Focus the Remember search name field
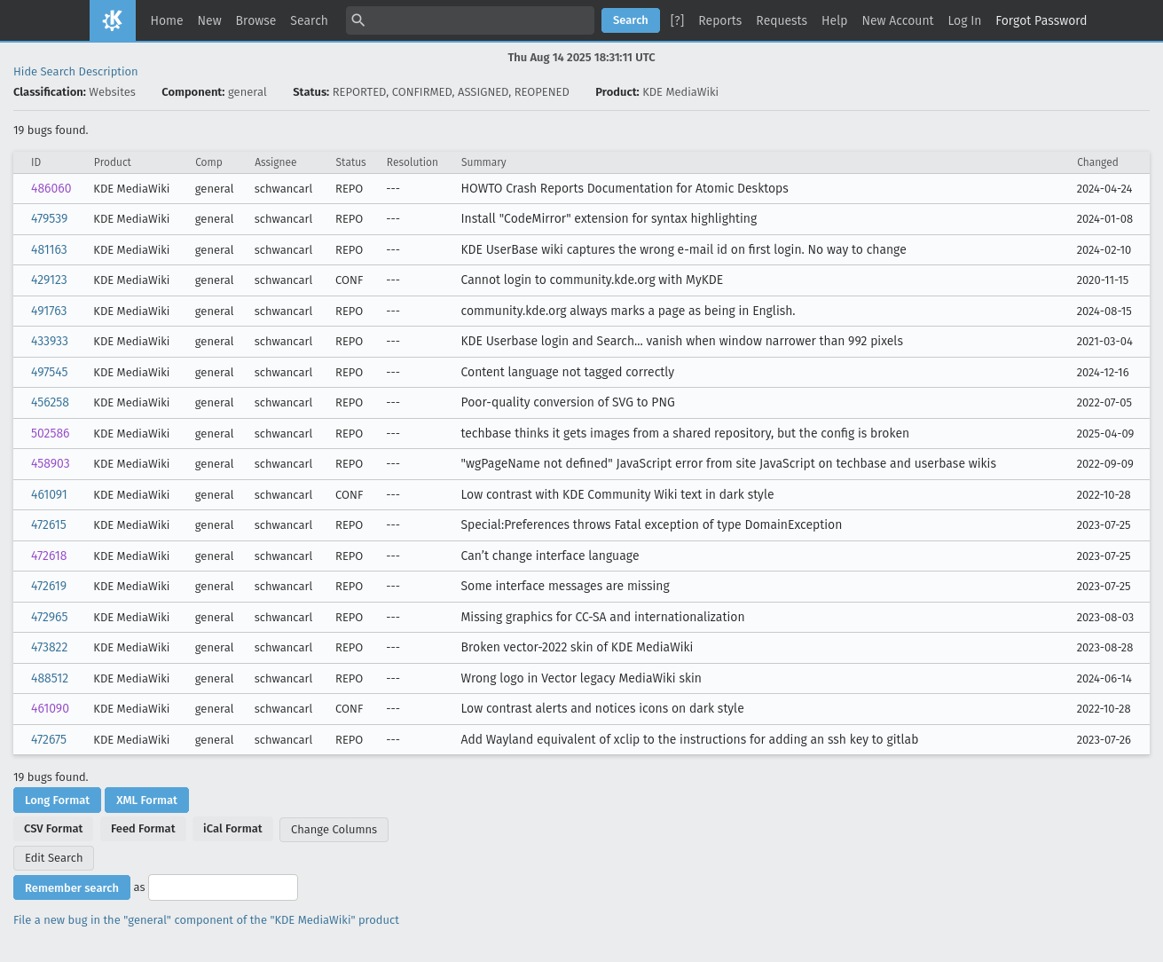 223,887
